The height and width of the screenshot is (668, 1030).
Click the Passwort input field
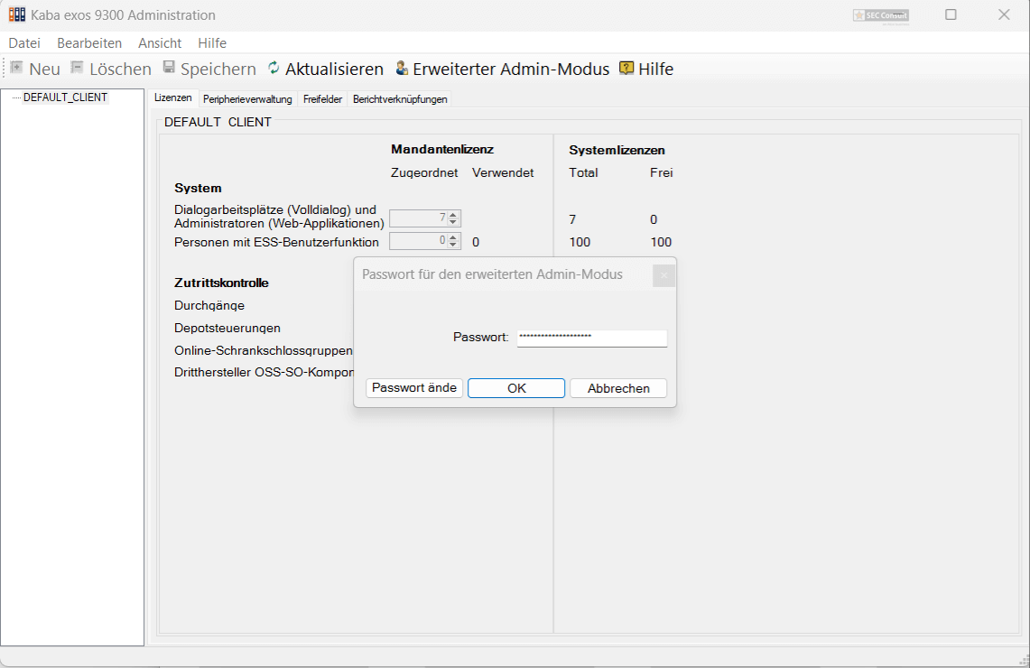pyautogui.click(x=591, y=337)
